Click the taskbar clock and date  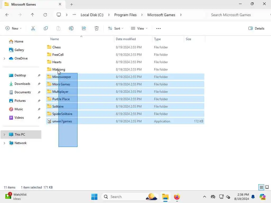tap(242, 197)
